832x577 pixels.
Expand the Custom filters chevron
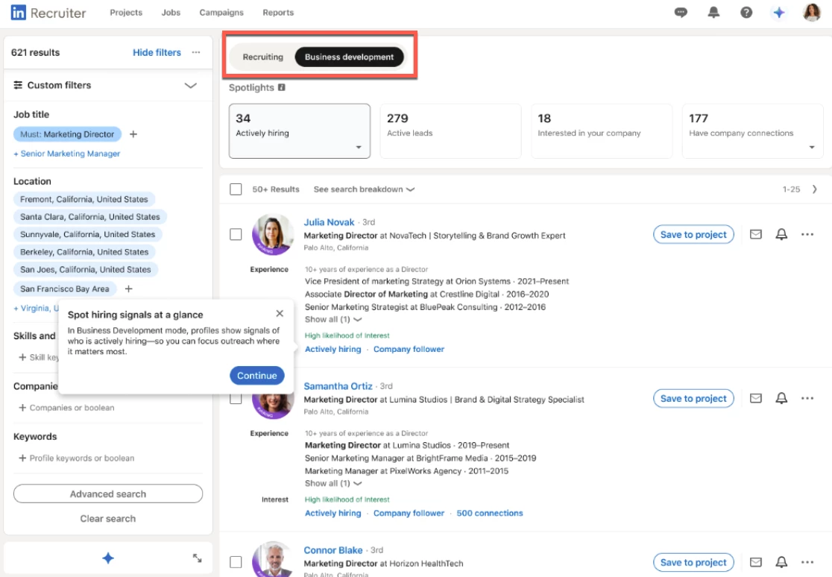pos(191,86)
